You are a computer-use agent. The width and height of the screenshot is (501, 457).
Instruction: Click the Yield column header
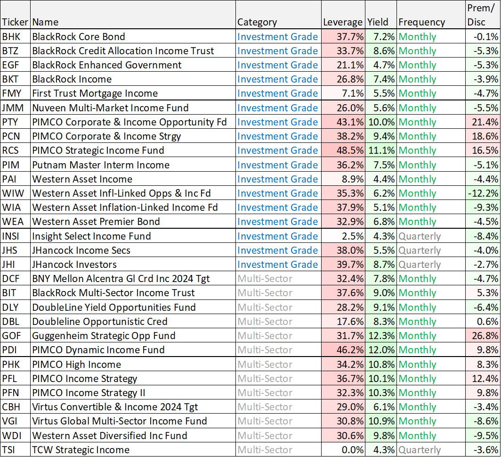pos(381,15)
